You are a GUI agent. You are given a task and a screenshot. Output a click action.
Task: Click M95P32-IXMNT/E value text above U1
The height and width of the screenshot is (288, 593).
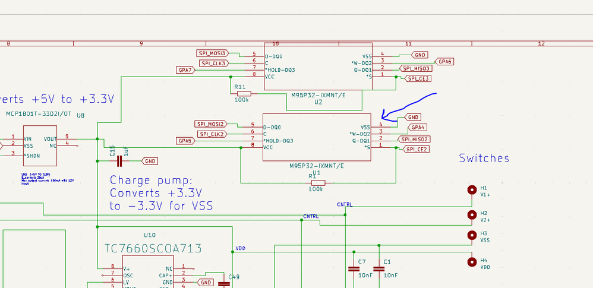coord(317,166)
